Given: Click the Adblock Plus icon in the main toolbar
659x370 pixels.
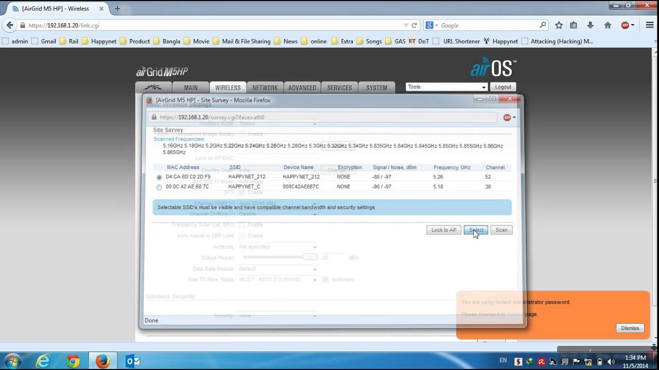Looking at the screenshot, I should coord(625,25).
